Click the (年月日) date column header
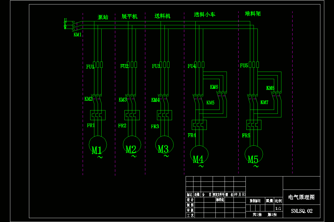 pyautogui.click(x=240, y=195)
